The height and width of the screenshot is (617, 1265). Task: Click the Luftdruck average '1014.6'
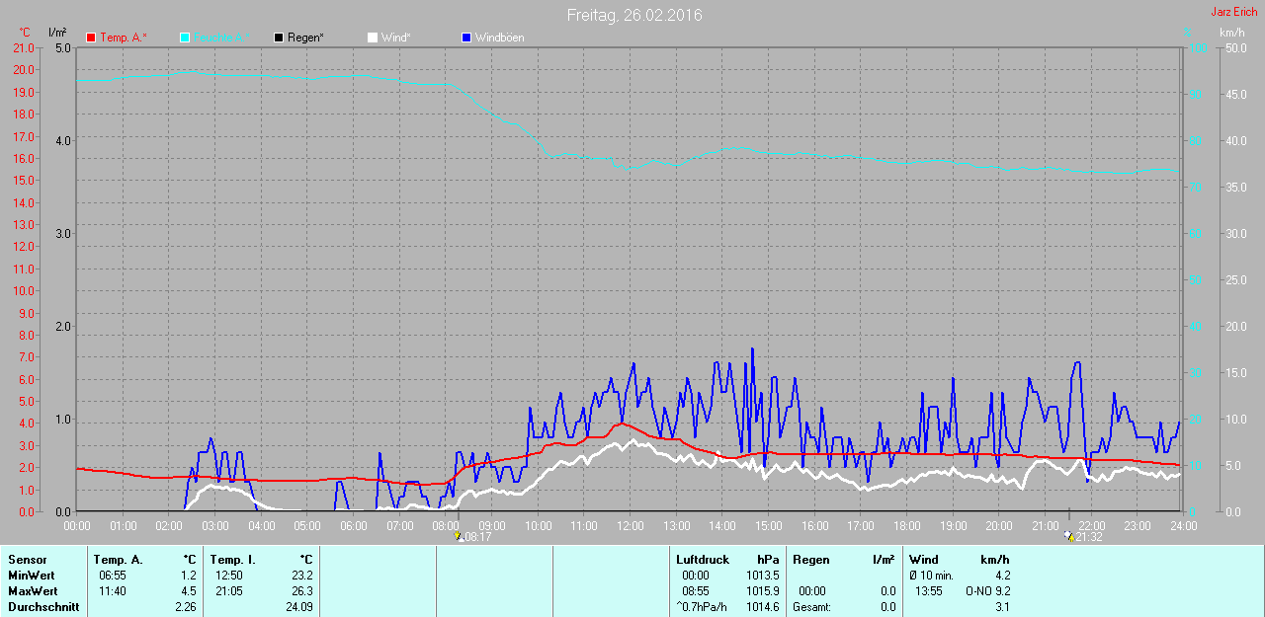tap(763, 607)
